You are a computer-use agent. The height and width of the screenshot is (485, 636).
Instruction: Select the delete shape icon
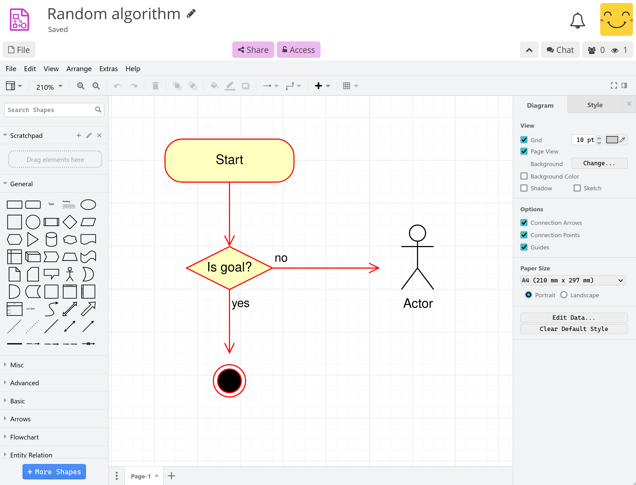click(157, 86)
